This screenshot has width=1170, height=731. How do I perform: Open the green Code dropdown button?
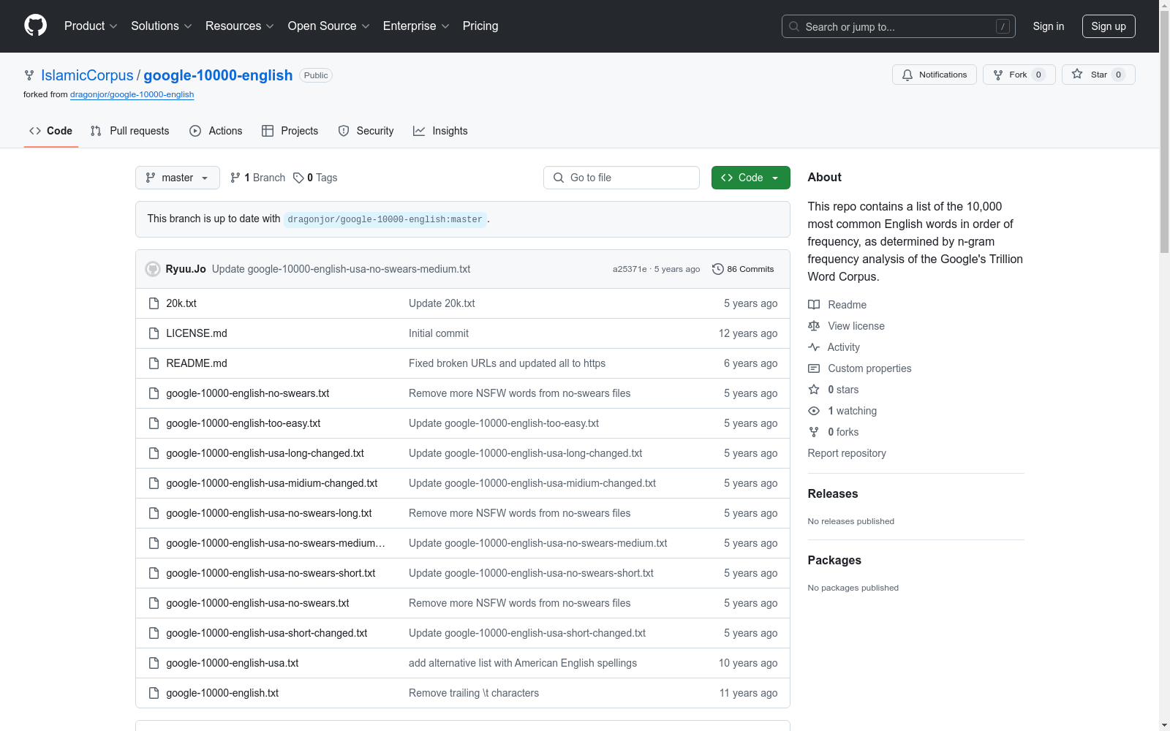pyautogui.click(x=750, y=178)
